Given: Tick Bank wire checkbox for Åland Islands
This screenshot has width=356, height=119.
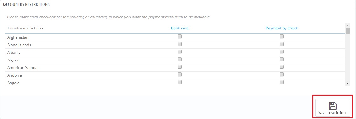Looking at the screenshot, I should tap(180, 44).
